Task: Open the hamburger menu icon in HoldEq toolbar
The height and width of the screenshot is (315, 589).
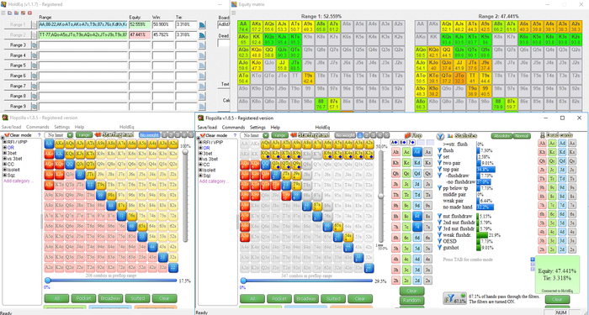Action: coord(3,13)
